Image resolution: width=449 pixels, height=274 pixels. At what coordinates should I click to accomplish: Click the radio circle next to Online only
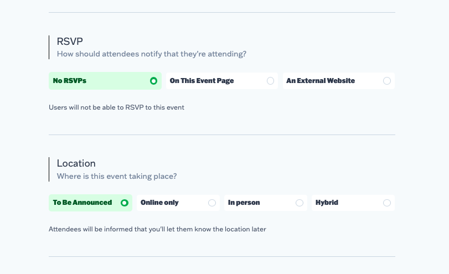(212, 203)
